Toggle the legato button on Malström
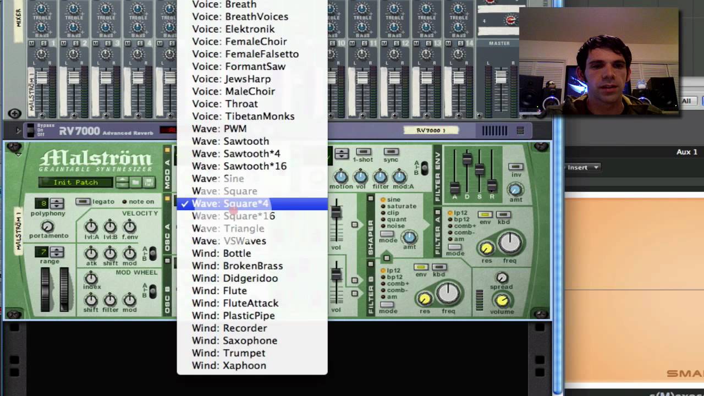 82,202
